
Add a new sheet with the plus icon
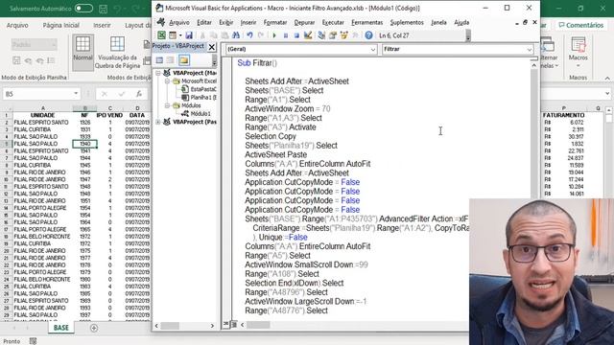[x=94, y=328]
